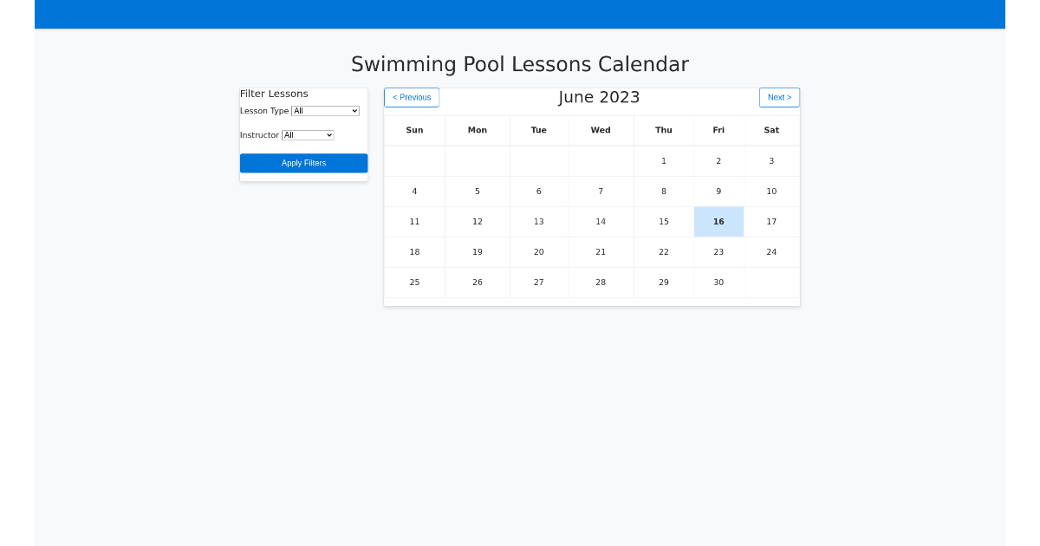Click the Filter Lessons panel title
Image resolution: width=1040 pixels, height=546 pixels.
[x=274, y=93]
